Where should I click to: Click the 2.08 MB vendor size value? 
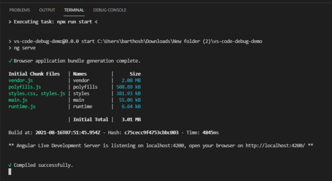[x=131, y=80]
